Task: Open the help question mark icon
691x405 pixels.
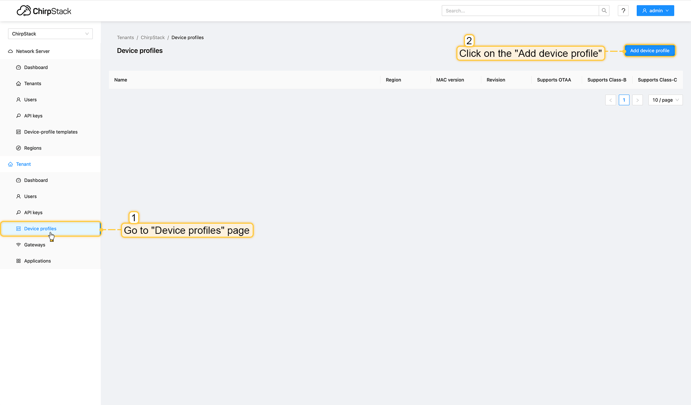Action: (623, 11)
